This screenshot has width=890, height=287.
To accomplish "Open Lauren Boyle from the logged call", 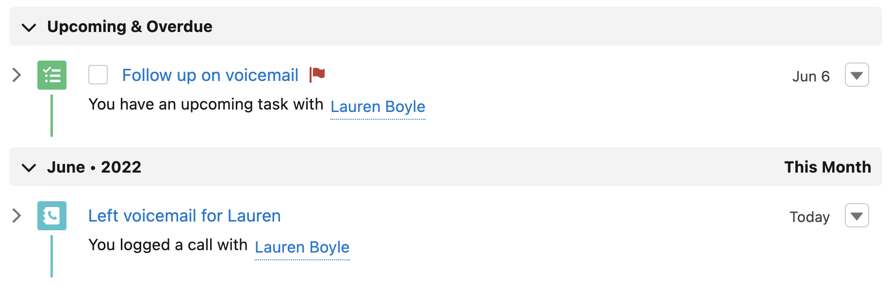I will click(x=302, y=247).
